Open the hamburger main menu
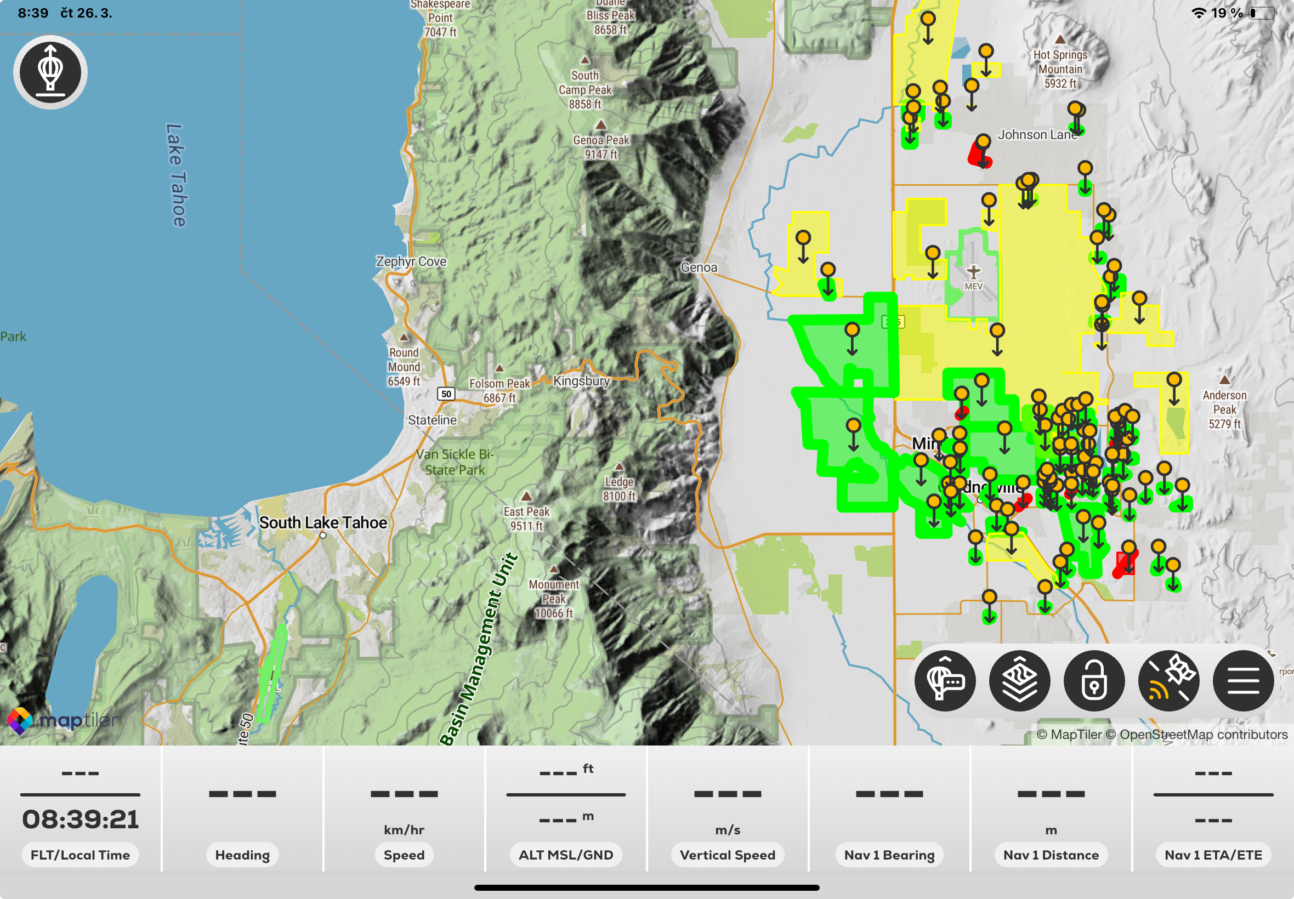1294x899 pixels. [x=1243, y=680]
